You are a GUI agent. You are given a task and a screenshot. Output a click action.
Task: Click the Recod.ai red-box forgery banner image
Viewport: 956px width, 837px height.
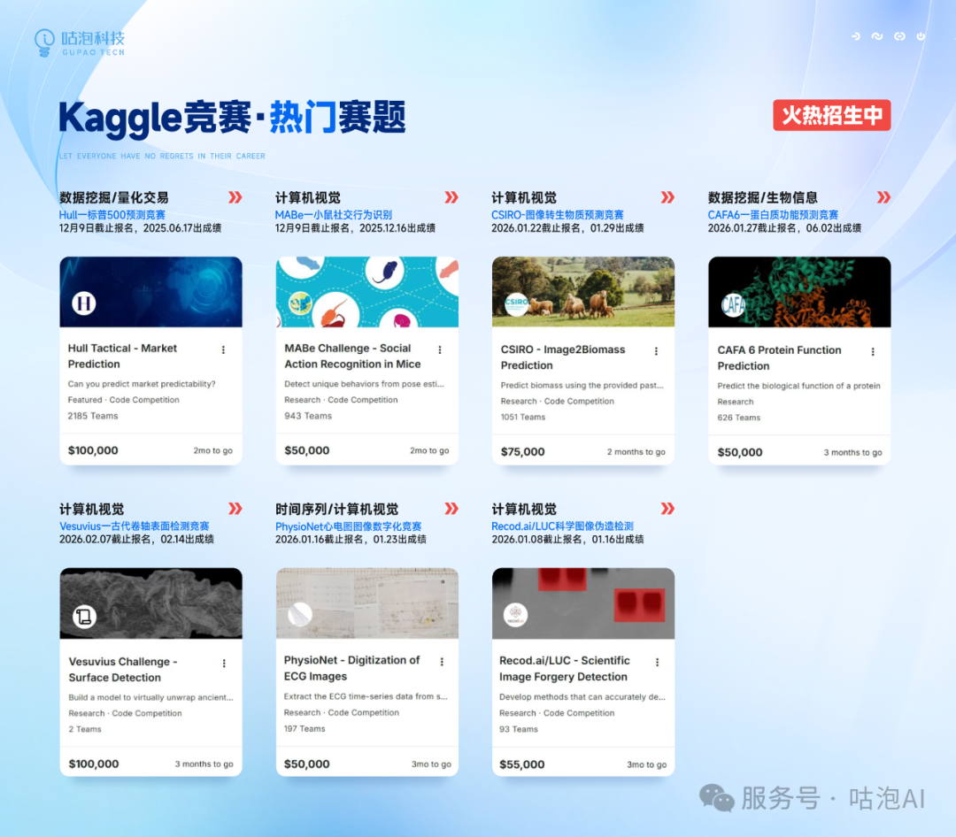tap(583, 603)
